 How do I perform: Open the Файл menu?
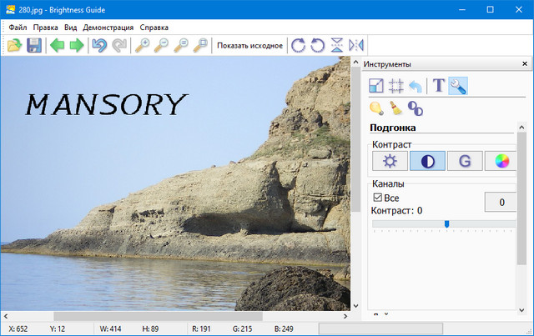(18, 28)
